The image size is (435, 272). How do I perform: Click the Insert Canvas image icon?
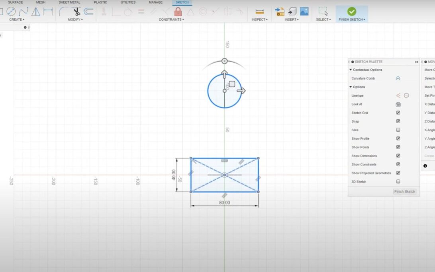[304, 12]
